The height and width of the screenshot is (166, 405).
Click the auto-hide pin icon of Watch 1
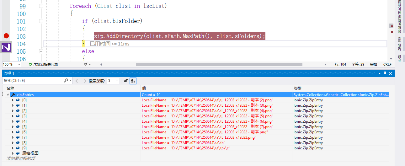click(385, 73)
